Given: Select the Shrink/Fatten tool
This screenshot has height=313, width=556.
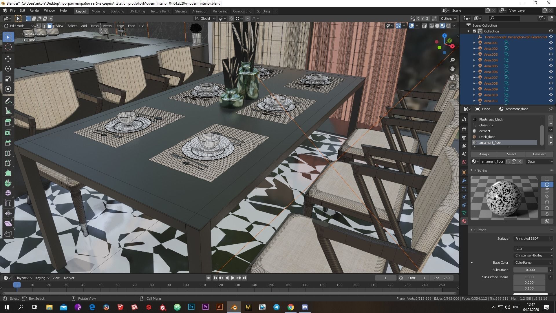Looking at the screenshot, I should tap(8, 214).
